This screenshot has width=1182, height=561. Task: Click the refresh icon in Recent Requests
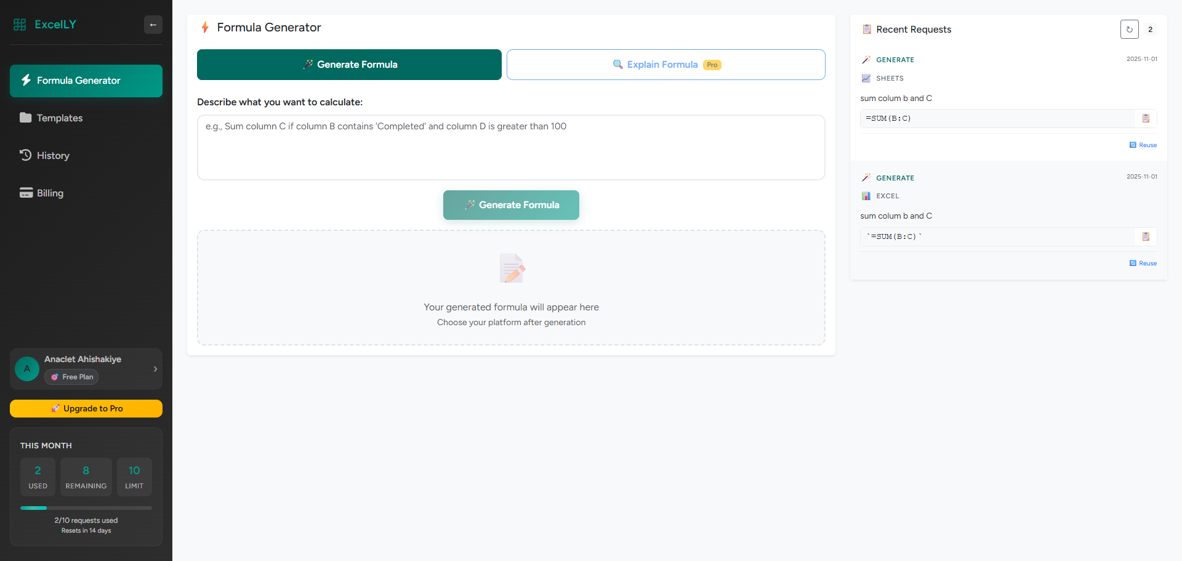pos(1129,29)
